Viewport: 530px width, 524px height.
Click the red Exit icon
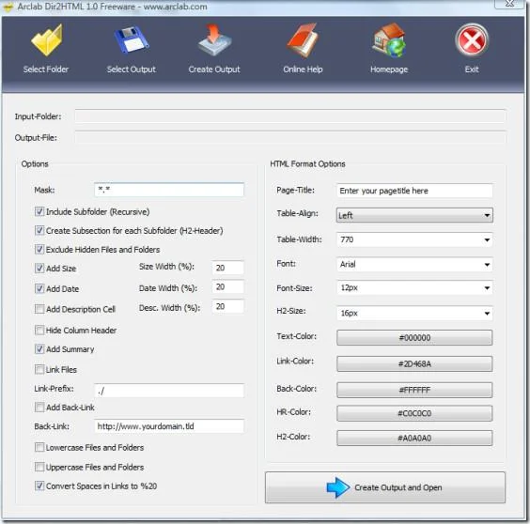click(472, 39)
